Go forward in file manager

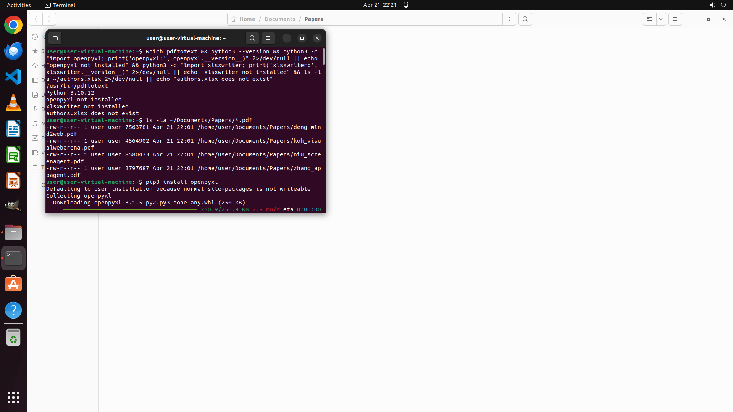pos(49,19)
